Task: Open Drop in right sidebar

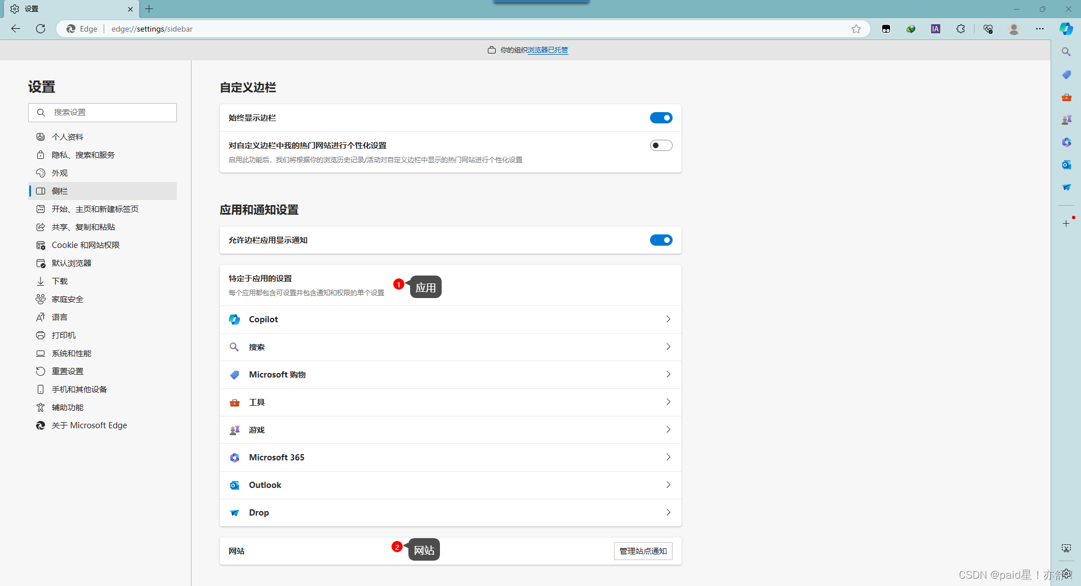Action: tap(1066, 187)
